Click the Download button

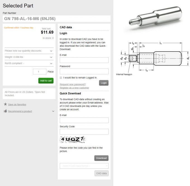[x=101, y=158]
